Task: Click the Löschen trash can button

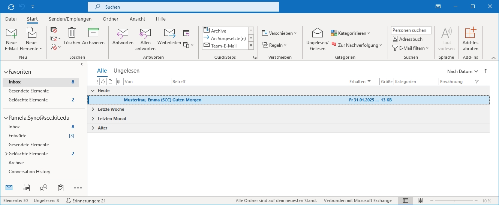Action: point(72,37)
